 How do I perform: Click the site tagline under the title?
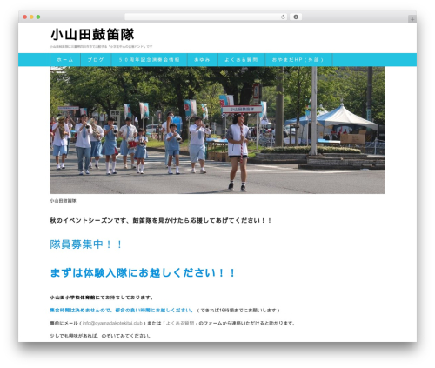101,46
